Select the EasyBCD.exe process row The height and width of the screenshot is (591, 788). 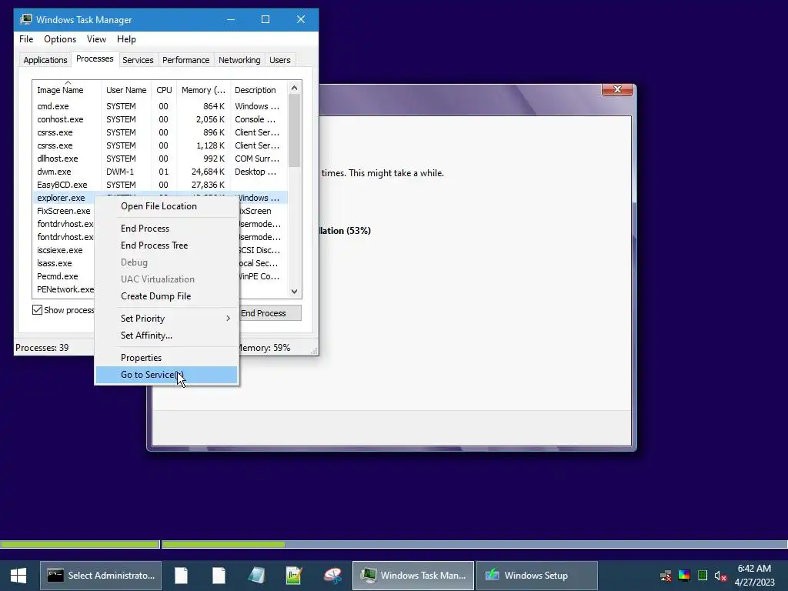[x=160, y=185]
